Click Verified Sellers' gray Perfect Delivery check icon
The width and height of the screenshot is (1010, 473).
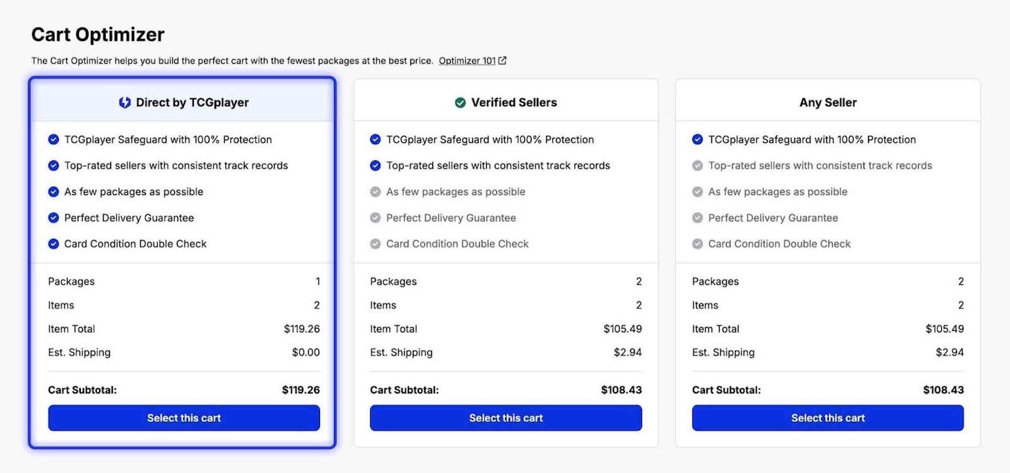pyautogui.click(x=376, y=218)
